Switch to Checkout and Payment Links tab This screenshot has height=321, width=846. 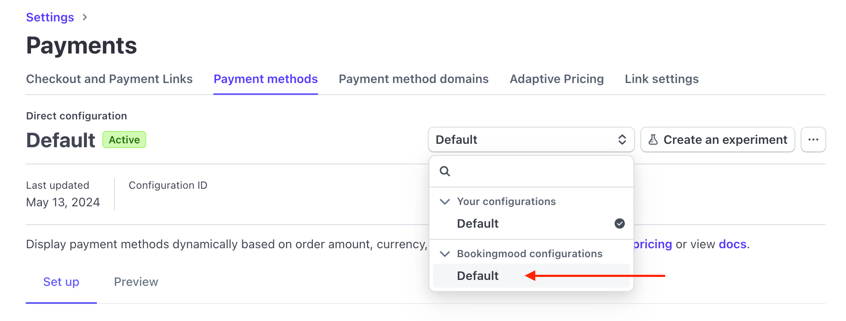[x=109, y=79]
